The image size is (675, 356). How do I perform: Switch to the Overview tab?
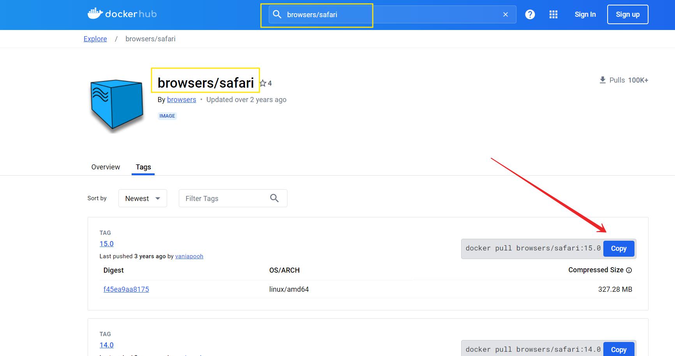pos(106,167)
